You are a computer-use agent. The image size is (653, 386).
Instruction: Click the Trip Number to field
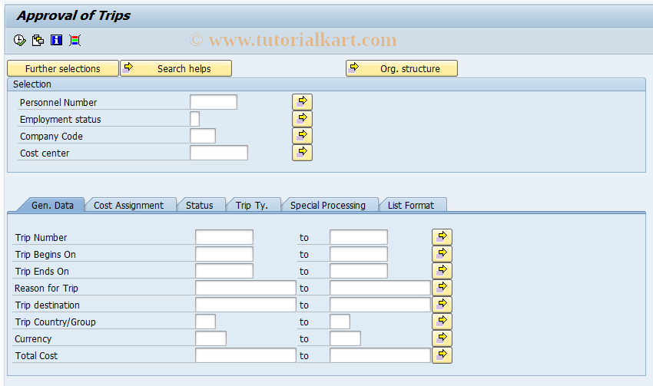[359, 237]
